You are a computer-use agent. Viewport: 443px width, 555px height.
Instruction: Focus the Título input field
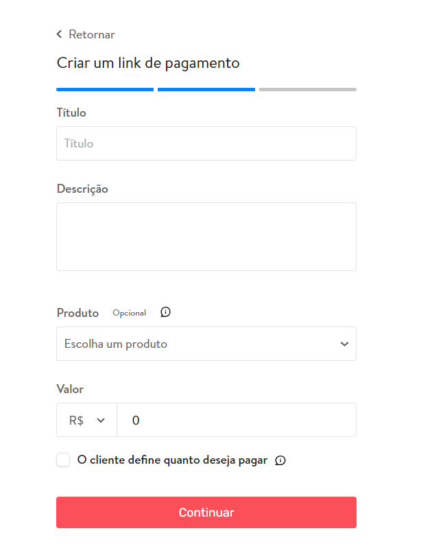[206, 143]
